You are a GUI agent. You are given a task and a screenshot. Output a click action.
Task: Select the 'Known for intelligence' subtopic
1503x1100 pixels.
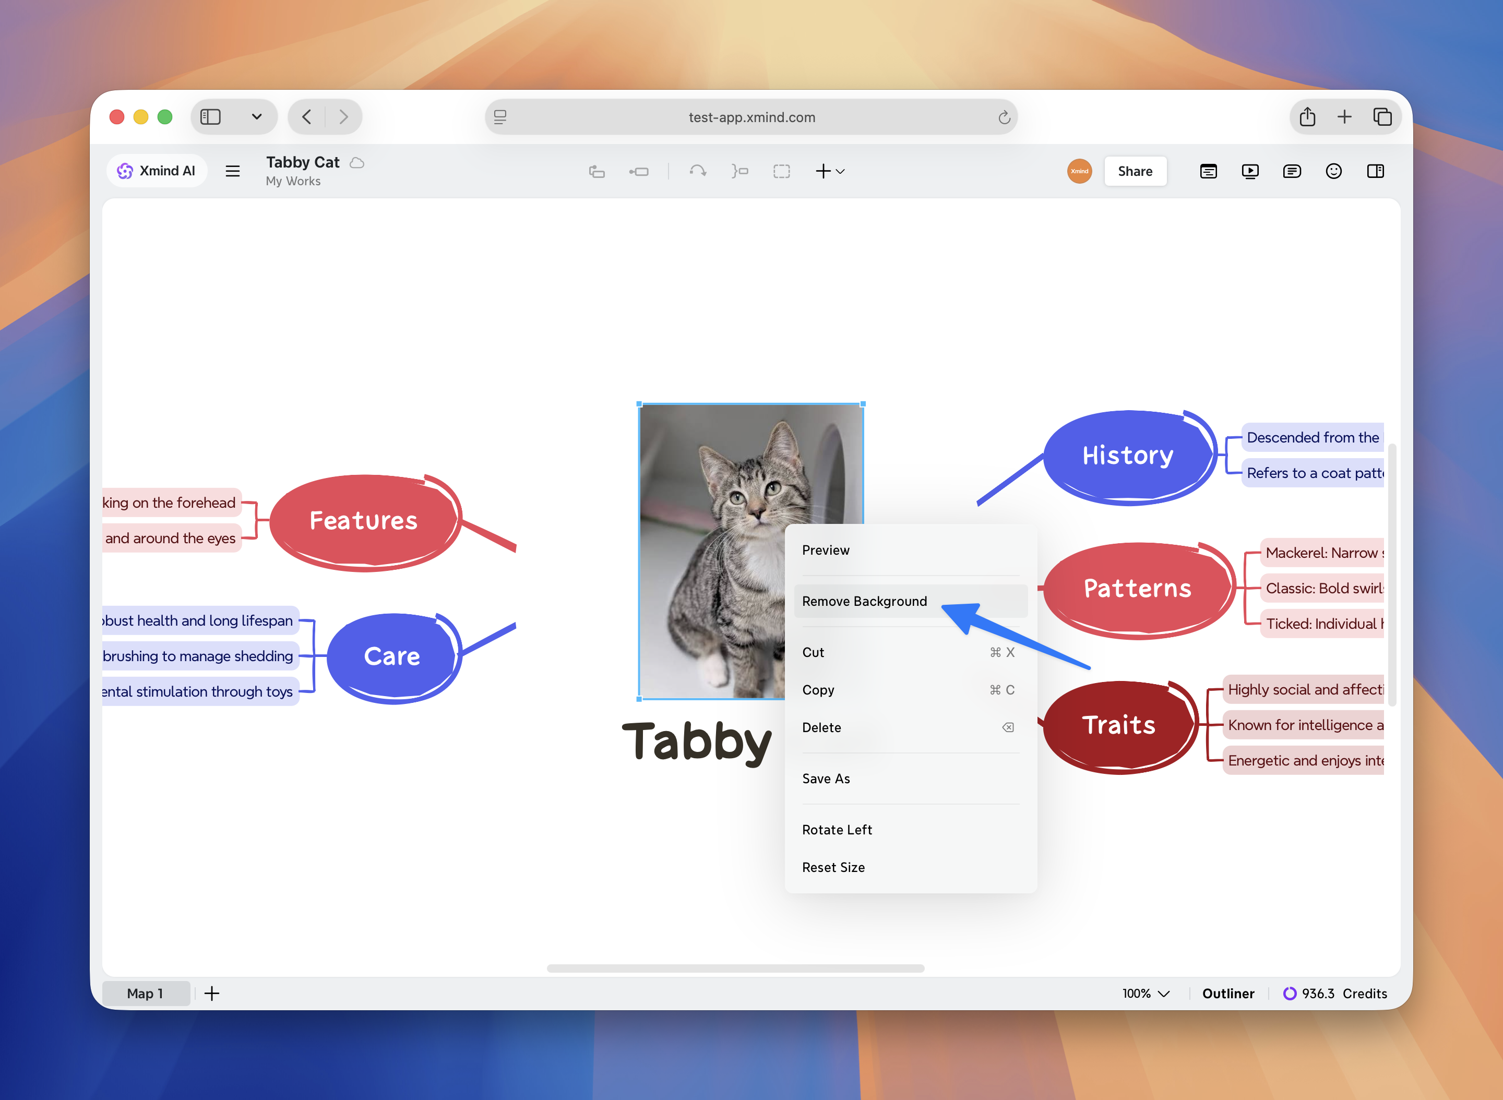point(1303,725)
